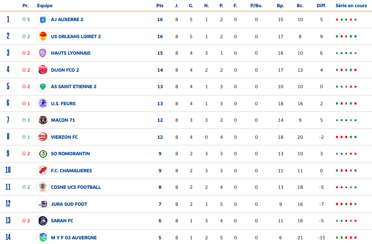
Task: Sort by the Pts column header
Action: pyautogui.click(x=160, y=5)
